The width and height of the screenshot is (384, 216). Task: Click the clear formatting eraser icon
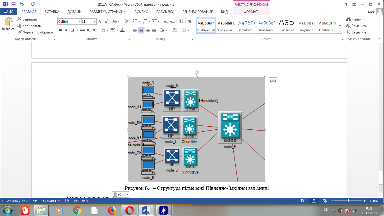127,21
